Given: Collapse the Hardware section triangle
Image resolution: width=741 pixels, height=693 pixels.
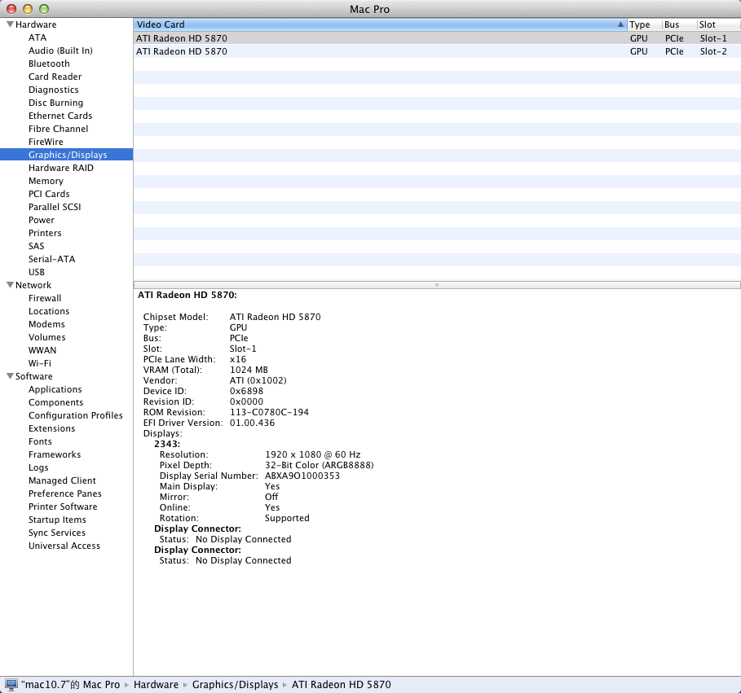Looking at the screenshot, I should point(10,24).
